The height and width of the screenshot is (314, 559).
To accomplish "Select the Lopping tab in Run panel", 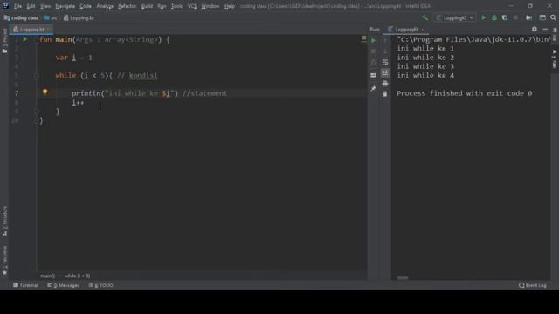I will [x=406, y=29].
